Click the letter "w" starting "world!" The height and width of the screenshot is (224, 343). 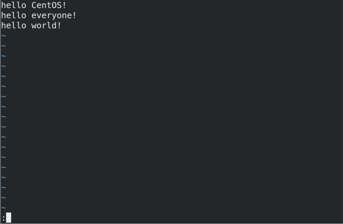click(34, 26)
